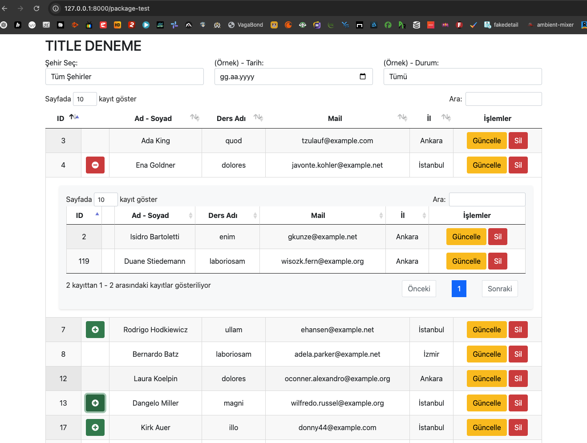This screenshot has height=443, width=587.
Task: Go to Sonraki page in nested table
Action: (499, 289)
